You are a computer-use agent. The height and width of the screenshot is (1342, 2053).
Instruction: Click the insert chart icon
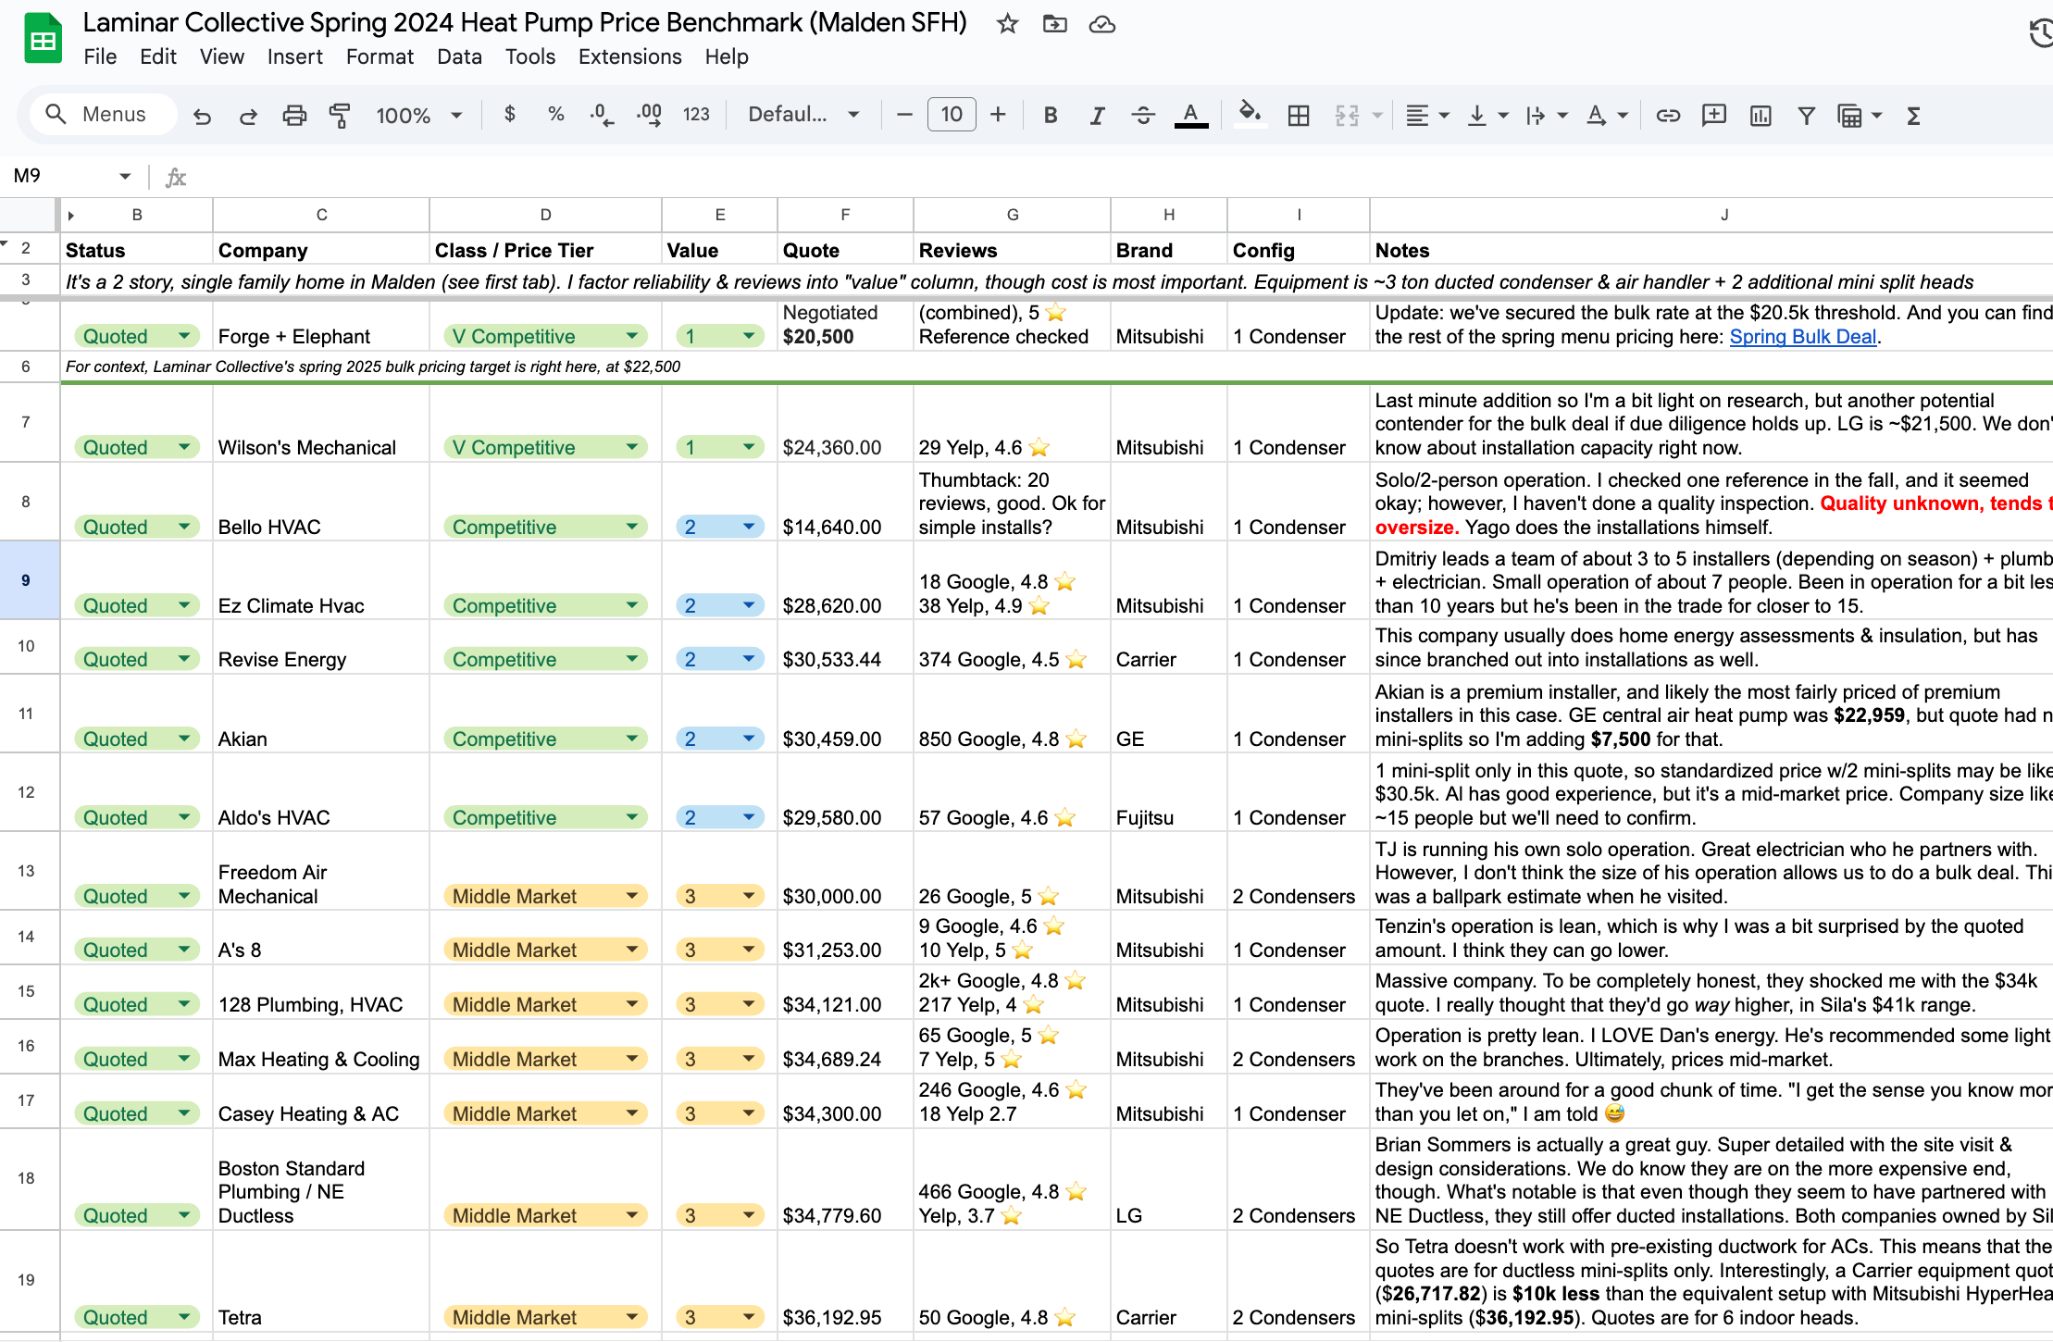pyautogui.click(x=1761, y=115)
